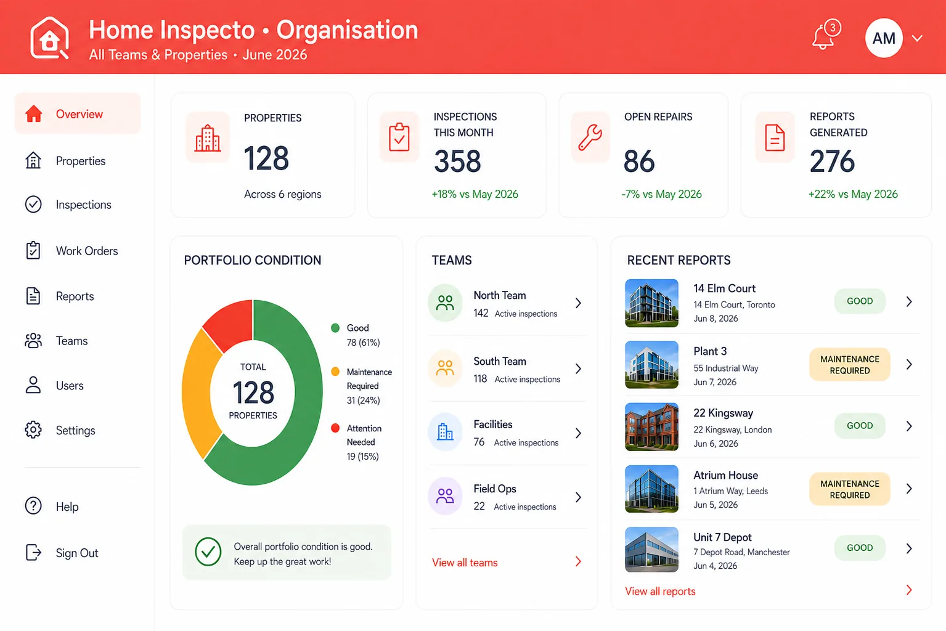Click the Sign Out arrow icon

(33, 552)
